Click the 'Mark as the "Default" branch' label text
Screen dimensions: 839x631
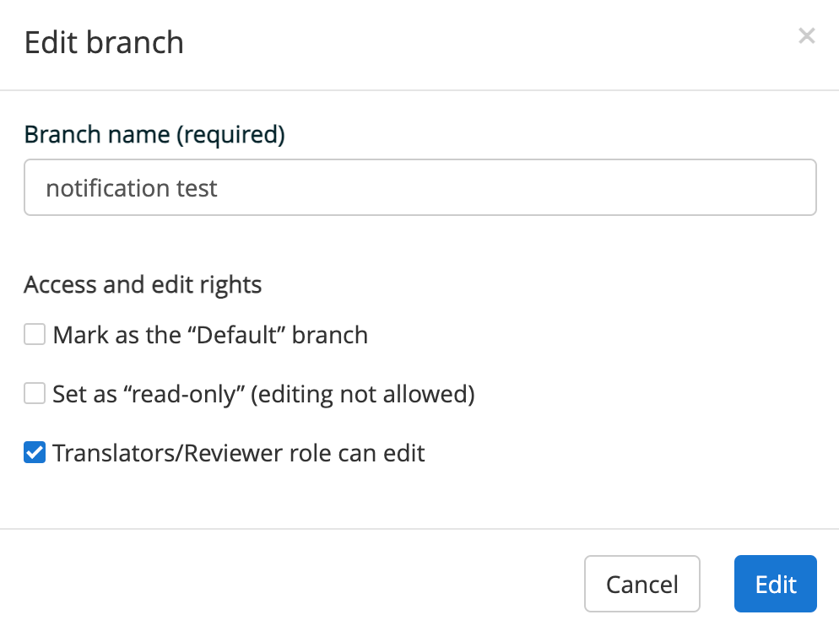(210, 335)
